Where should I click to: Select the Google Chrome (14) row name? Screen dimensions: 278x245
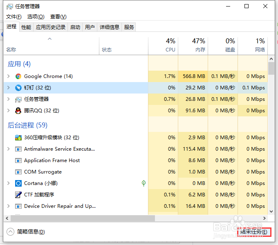point(48,76)
